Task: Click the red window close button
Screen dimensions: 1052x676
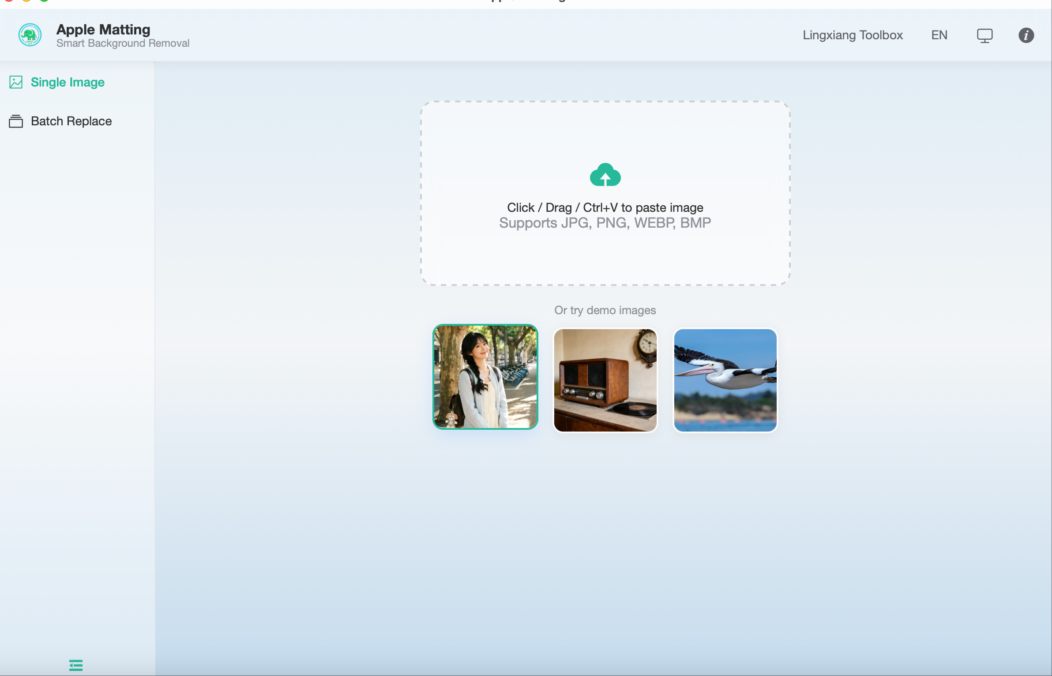Action: click(9, 1)
